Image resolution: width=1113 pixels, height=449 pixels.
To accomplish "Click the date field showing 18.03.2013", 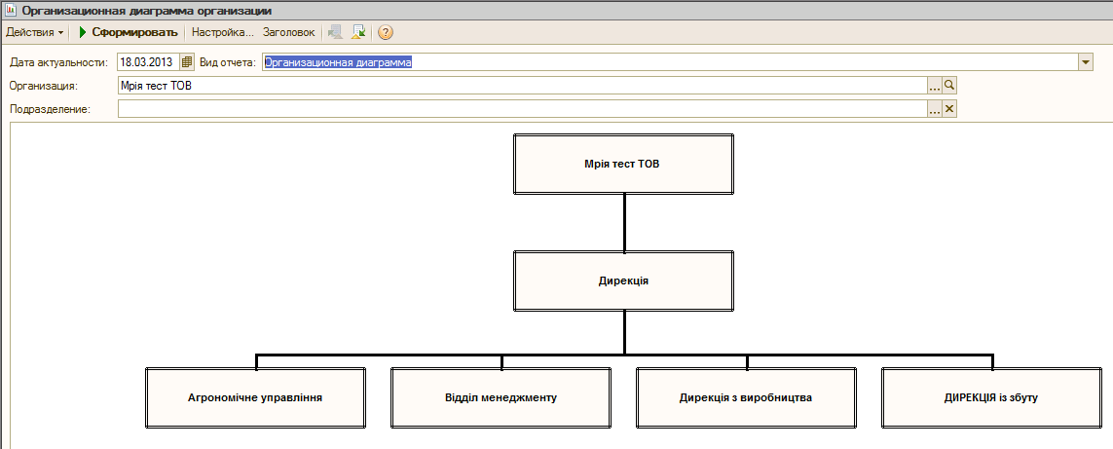I will 148,62.
